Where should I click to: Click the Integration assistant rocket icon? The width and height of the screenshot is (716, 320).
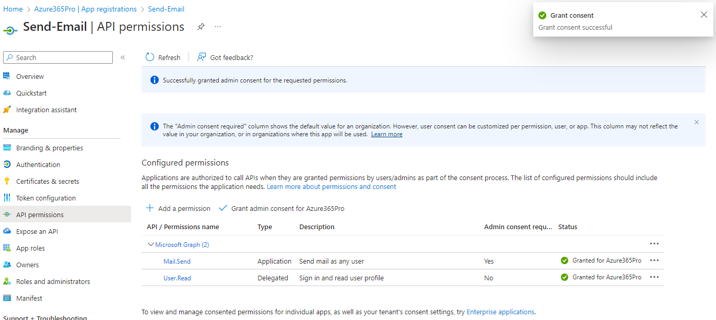tap(7, 110)
